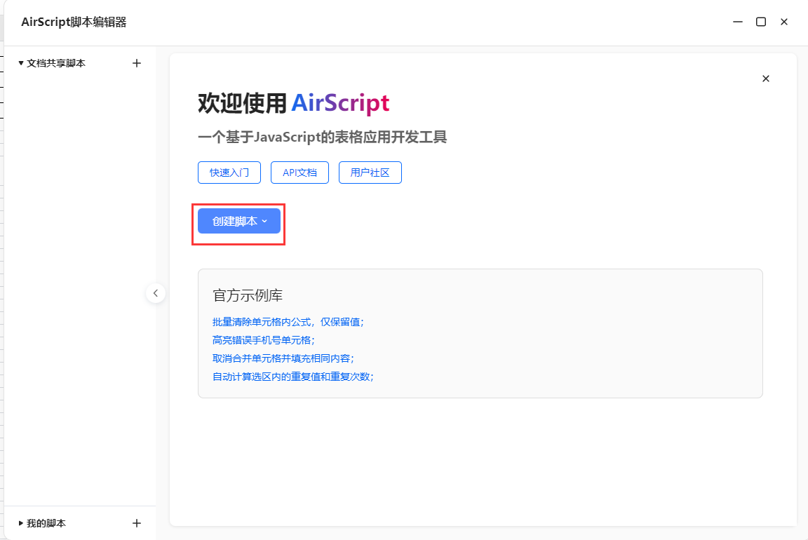The height and width of the screenshot is (540, 808).
Task: Close the AirScript welcome panel
Action: [766, 79]
